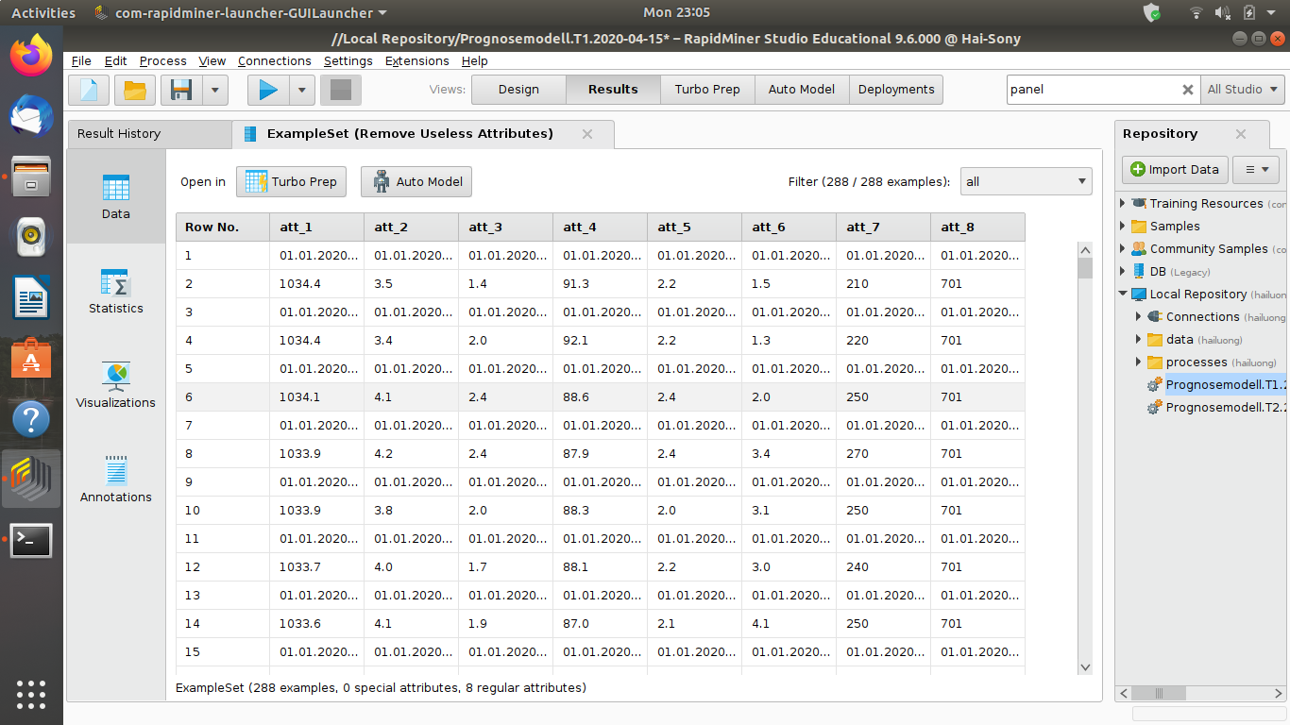This screenshot has width=1290, height=725.
Task: Close the Repository panel
Action: [1241, 134]
